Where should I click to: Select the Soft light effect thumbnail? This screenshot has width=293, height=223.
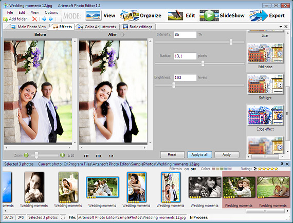coord(265,84)
